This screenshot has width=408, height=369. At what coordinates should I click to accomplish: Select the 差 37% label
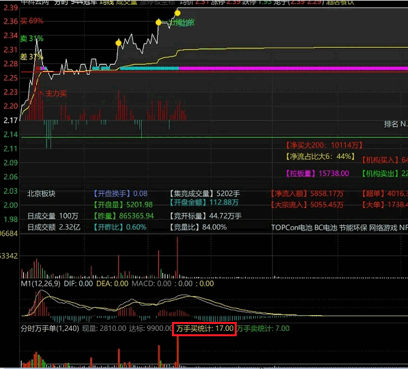(31, 57)
